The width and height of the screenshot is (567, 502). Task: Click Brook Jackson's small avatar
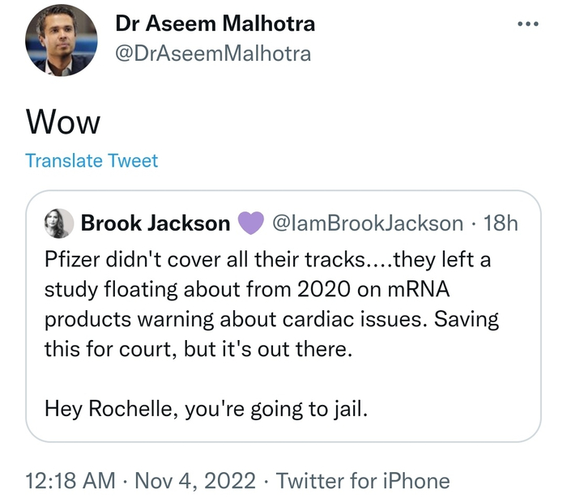click(60, 223)
